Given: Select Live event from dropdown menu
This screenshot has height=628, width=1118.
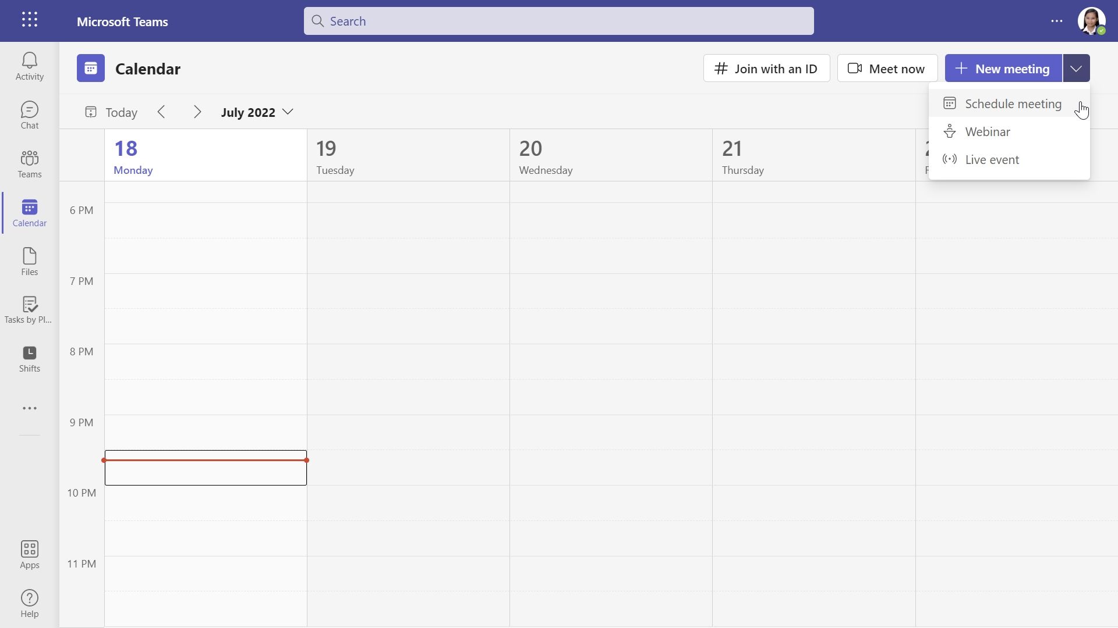Looking at the screenshot, I should point(992,159).
